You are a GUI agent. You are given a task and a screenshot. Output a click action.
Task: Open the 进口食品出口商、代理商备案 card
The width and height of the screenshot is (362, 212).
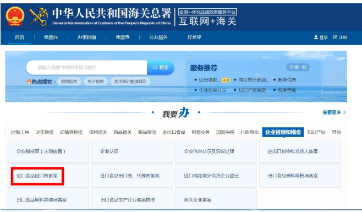132,176
